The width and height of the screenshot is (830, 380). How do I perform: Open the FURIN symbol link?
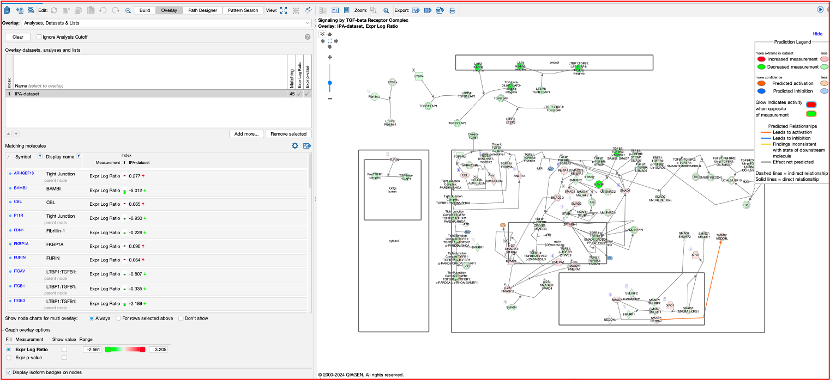coord(20,258)
